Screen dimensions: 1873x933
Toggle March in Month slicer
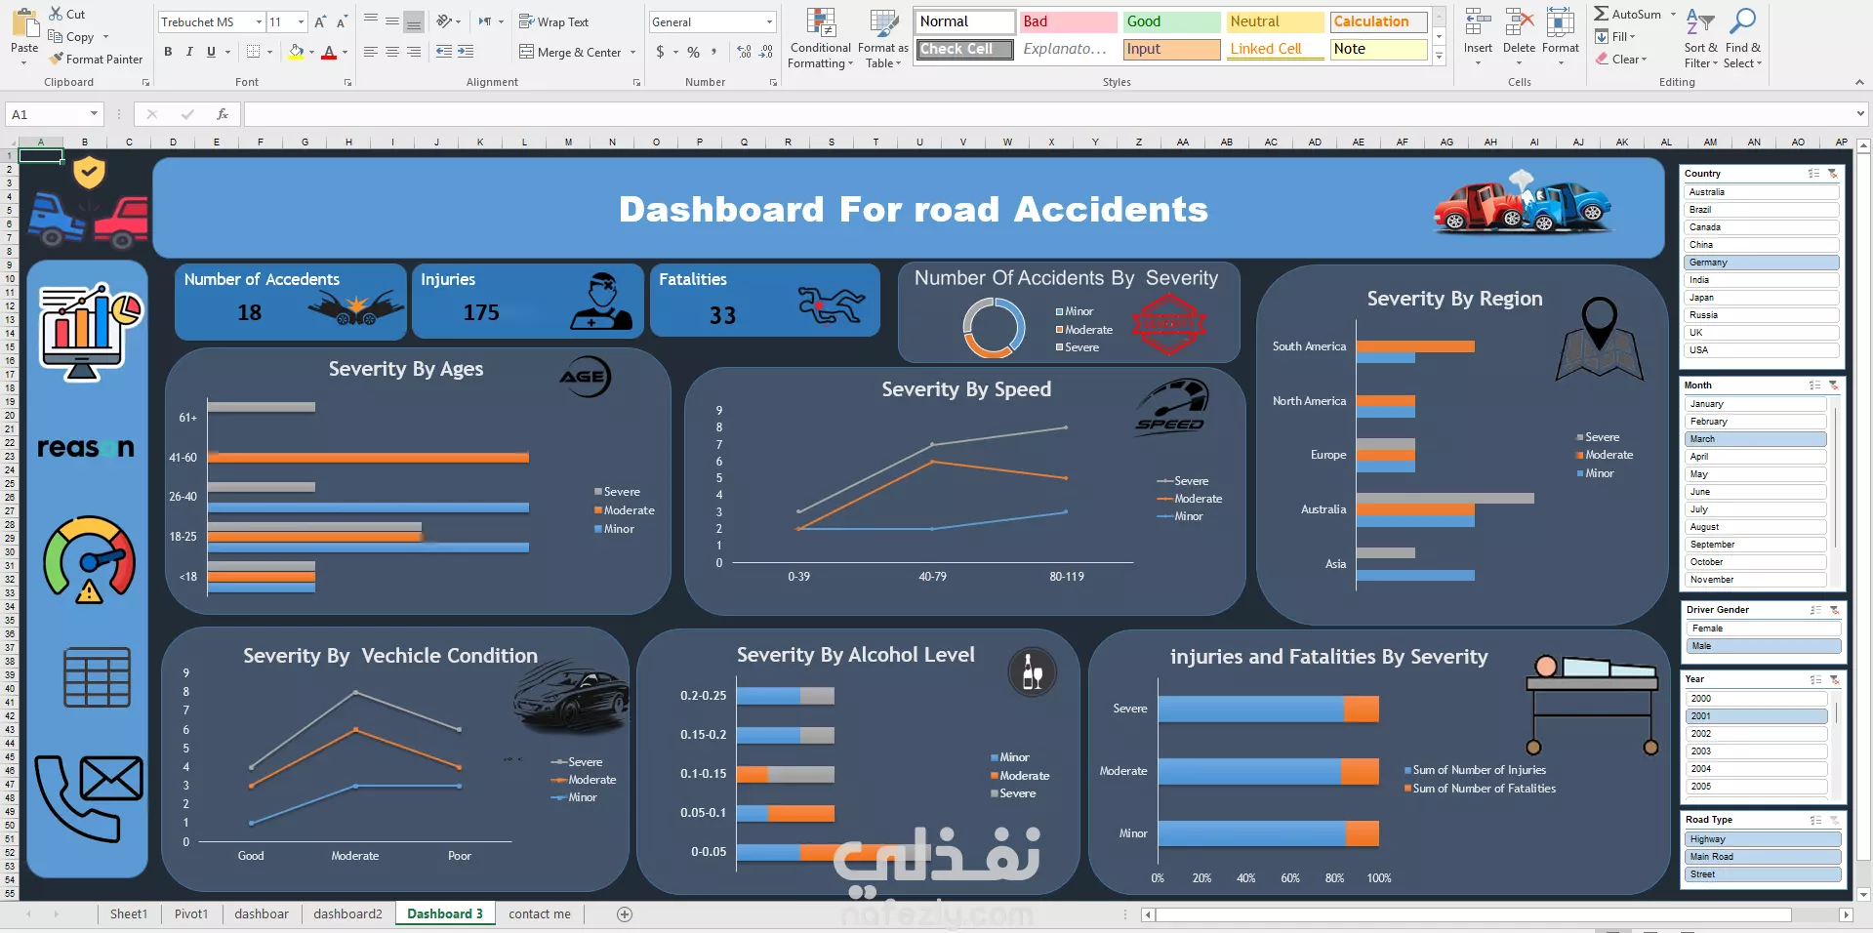pyautogui.click(x=1756, y=439)
